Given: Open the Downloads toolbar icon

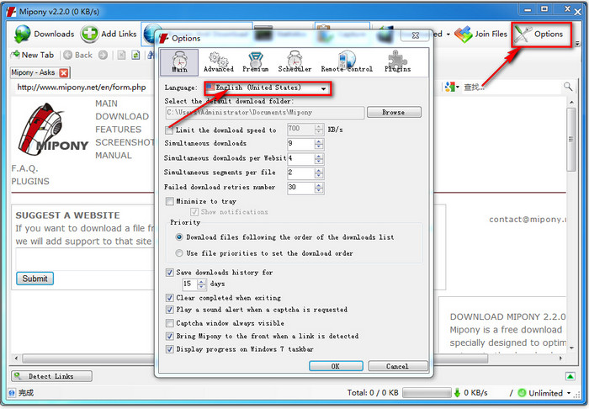Looking at the screenshot, I should (23, 34).
